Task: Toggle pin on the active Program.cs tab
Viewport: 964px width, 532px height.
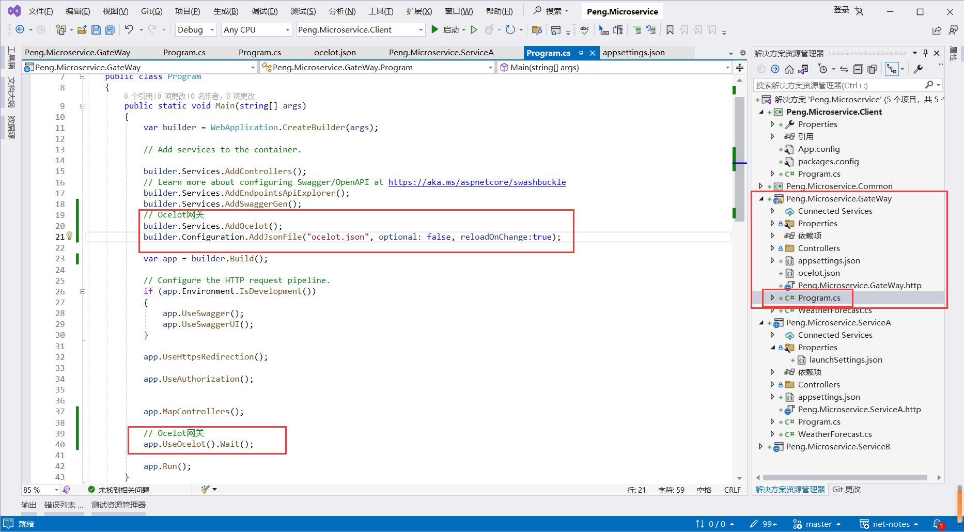Action: click(580, 53)
